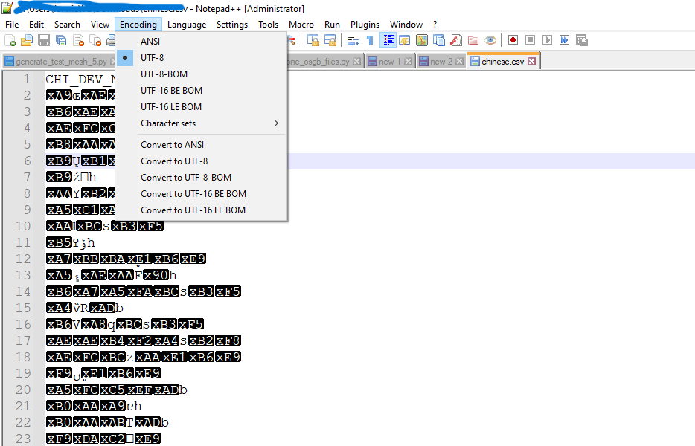This screenshot has height=446, width=695.
Task: Open the File menu
Action: [12, 25]
